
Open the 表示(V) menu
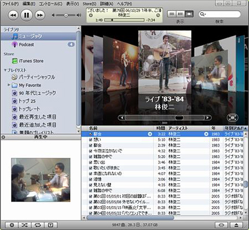click(72, 3)
